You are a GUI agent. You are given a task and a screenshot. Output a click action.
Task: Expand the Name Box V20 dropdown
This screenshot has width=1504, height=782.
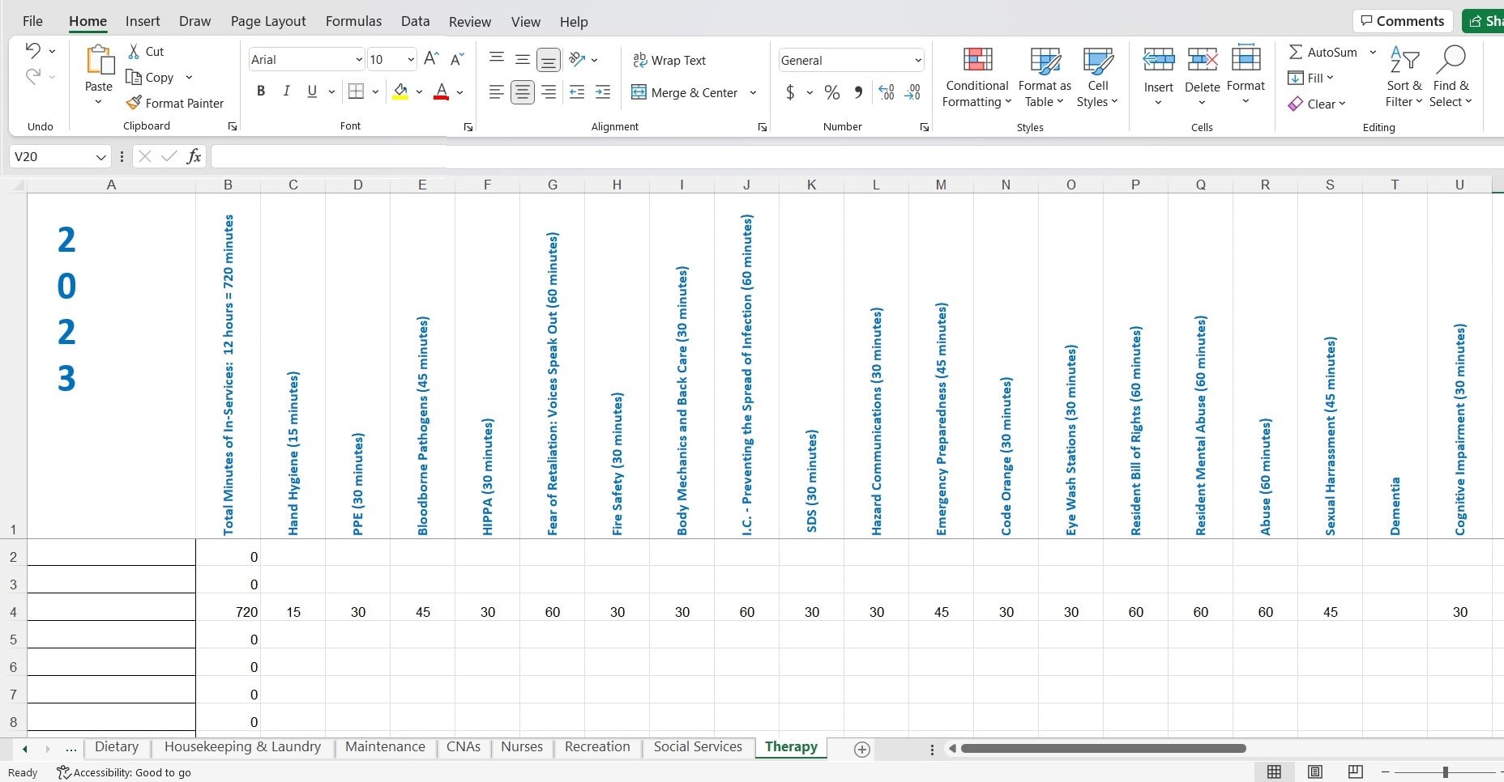click(100, 156)
